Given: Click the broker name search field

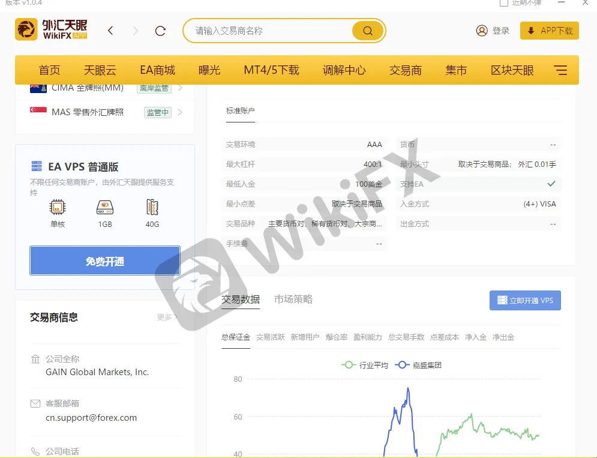Looking at the screenshot, I should (272, 31).
